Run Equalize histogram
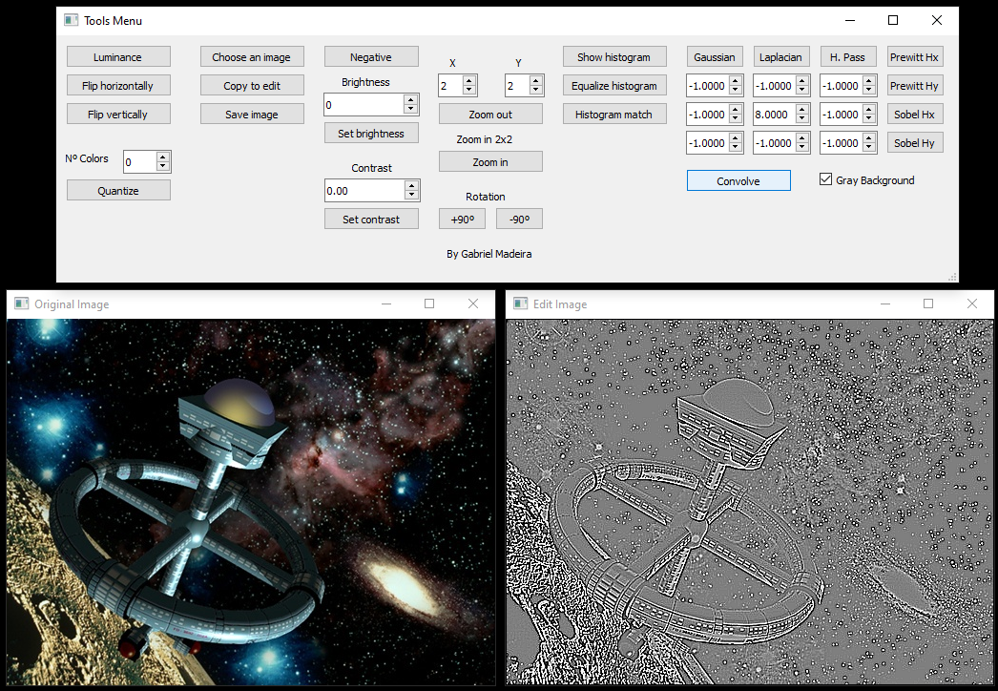This screenshot has width=998, height=691. pyautogui.click(x=614, y=85)
